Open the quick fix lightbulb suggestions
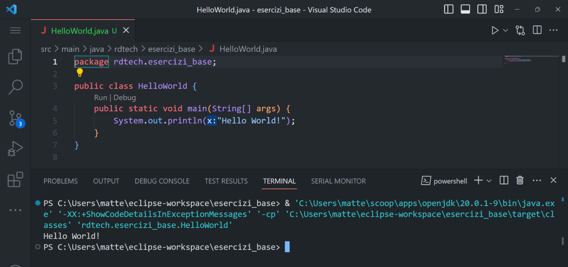Viewport: 568px width, 267px height. pos(80,72)
